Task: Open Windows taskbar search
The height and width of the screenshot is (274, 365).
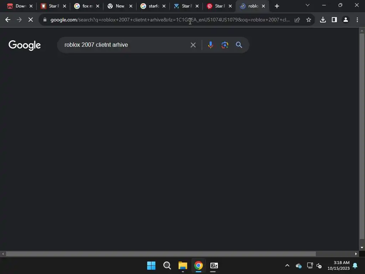Action: [167, 265]
